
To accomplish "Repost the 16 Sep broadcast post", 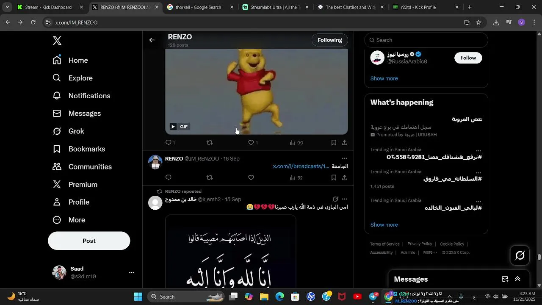I will pos(210,177).
